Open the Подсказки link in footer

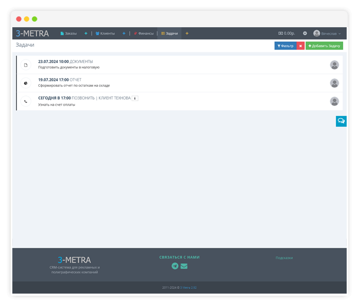(x=284, y=258)
